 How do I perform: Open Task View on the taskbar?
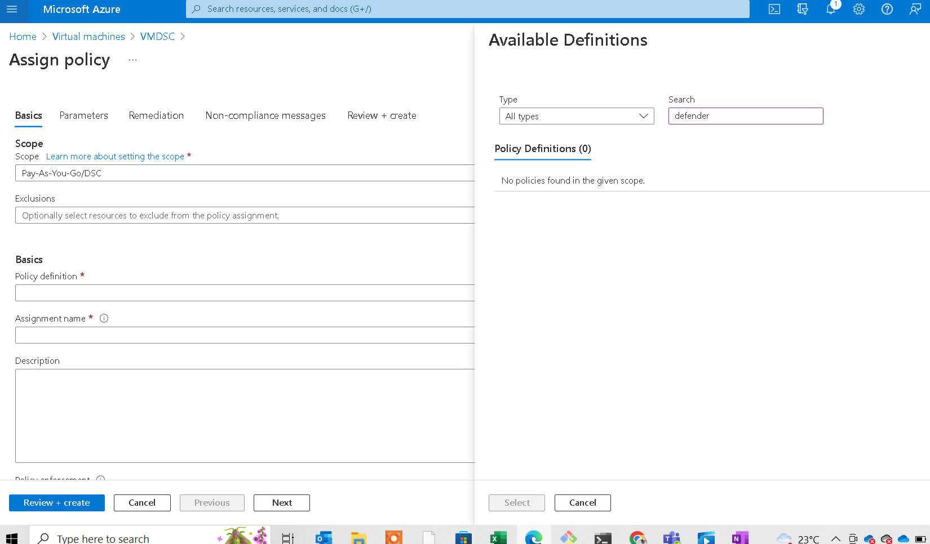(288, 538)
